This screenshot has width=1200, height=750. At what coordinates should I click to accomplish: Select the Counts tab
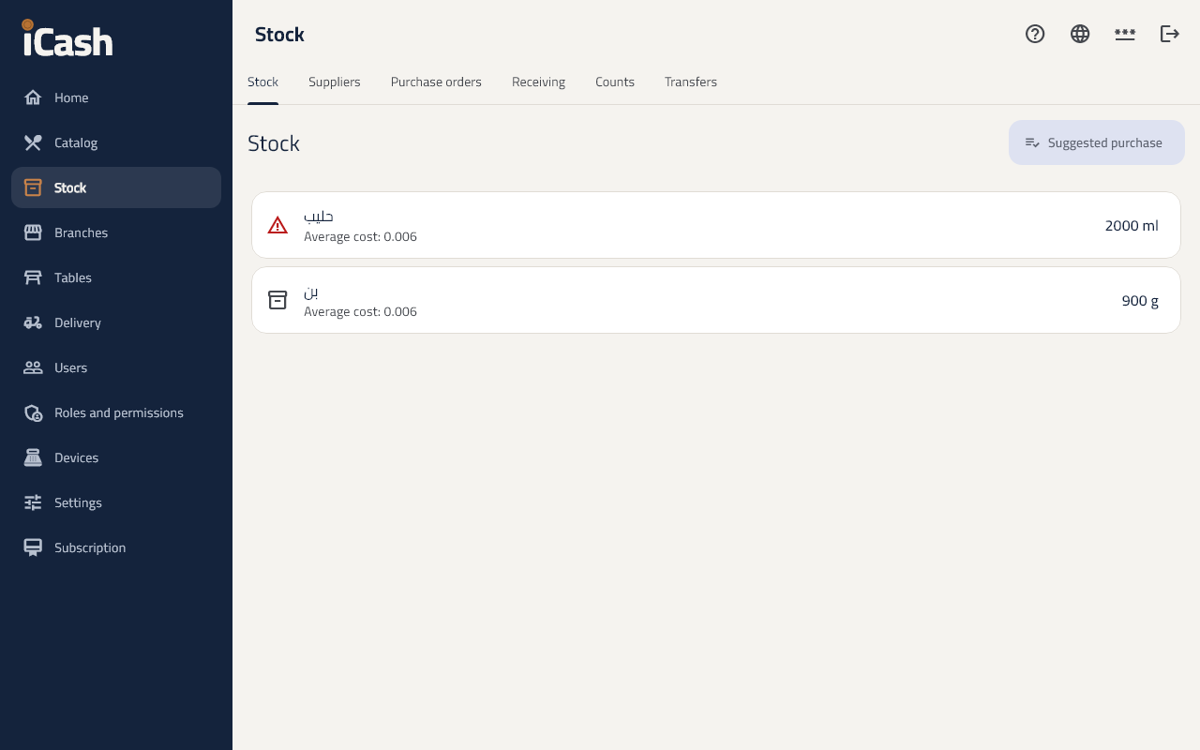coord(615,82)
